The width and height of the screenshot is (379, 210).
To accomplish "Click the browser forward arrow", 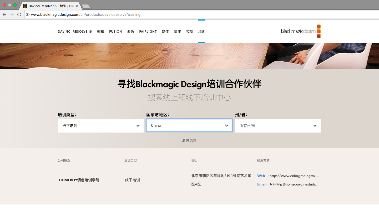I will click(12, 14).
